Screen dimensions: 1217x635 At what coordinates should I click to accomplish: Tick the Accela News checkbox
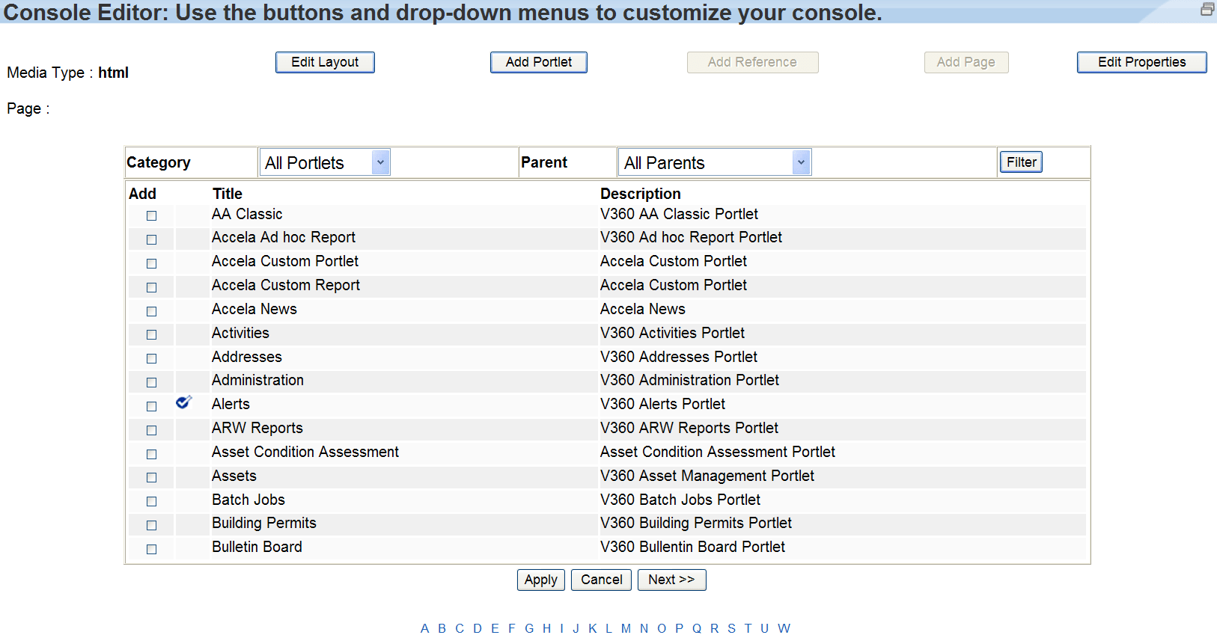click(x=151, y=311)
